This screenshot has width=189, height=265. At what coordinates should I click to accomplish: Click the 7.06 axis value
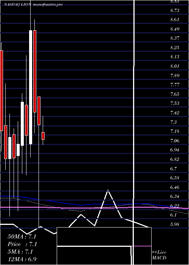(x=175, y=140)
